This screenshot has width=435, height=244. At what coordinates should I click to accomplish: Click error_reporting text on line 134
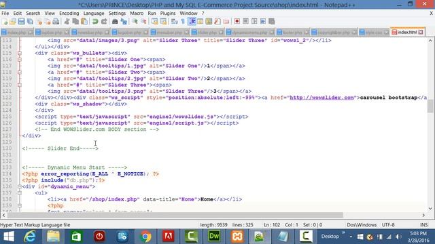pos(65,174)
